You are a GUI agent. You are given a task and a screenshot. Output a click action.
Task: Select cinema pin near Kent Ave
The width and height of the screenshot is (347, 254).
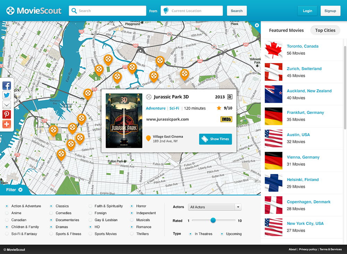click(88, 94)
